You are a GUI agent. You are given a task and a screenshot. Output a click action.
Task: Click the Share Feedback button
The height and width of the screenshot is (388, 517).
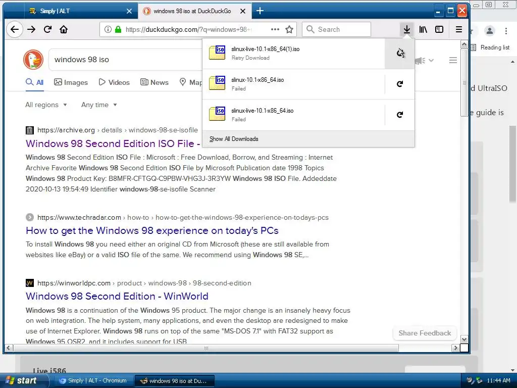click(425, 333)
